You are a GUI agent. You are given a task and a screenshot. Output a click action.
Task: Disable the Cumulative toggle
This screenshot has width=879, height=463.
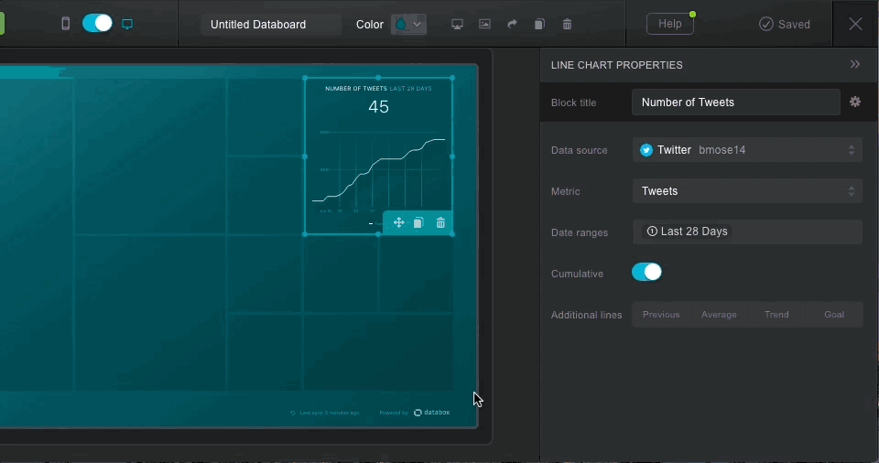coord(646,273)
